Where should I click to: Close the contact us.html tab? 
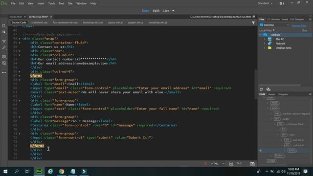51,17
